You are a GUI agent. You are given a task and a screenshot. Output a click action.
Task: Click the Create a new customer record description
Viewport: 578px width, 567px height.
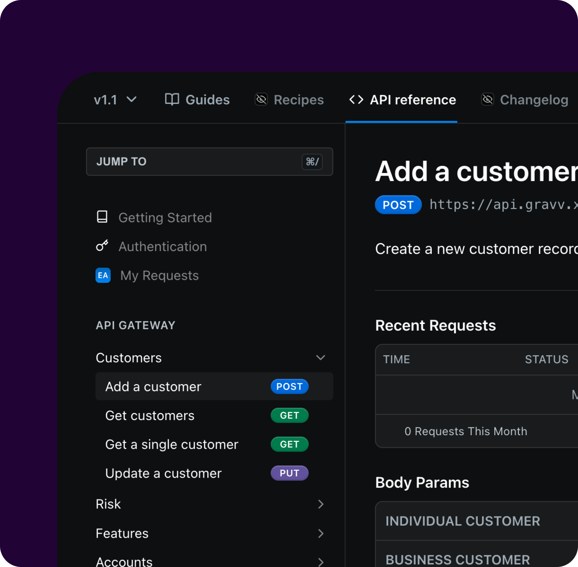tap(477, 249)
